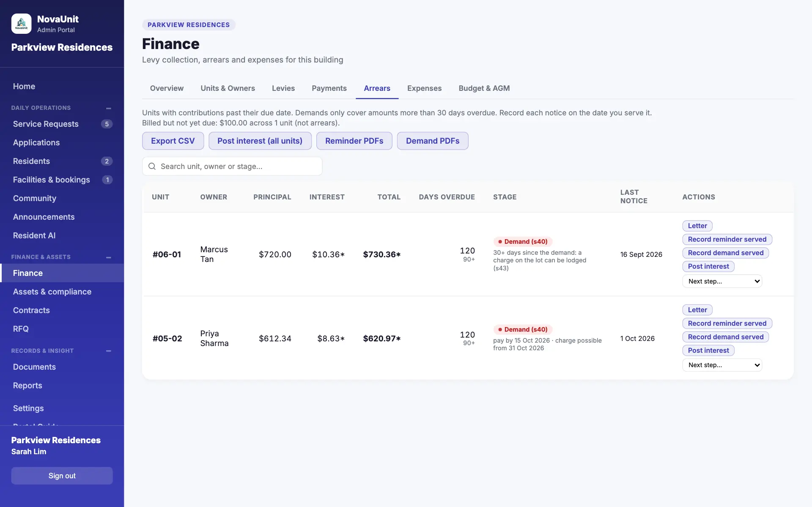This screenshot has height=507, width=812.
Task: Open Next step dropdown for unit #05-02
Action: 722,365
